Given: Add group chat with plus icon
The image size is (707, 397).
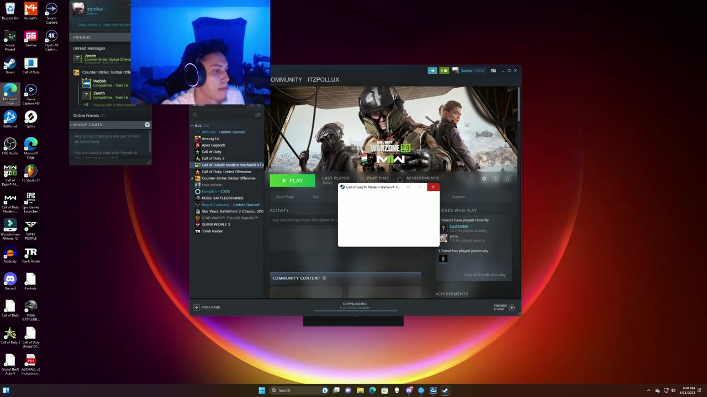Looking at the screenshot, I should click(x=147, y=125).
